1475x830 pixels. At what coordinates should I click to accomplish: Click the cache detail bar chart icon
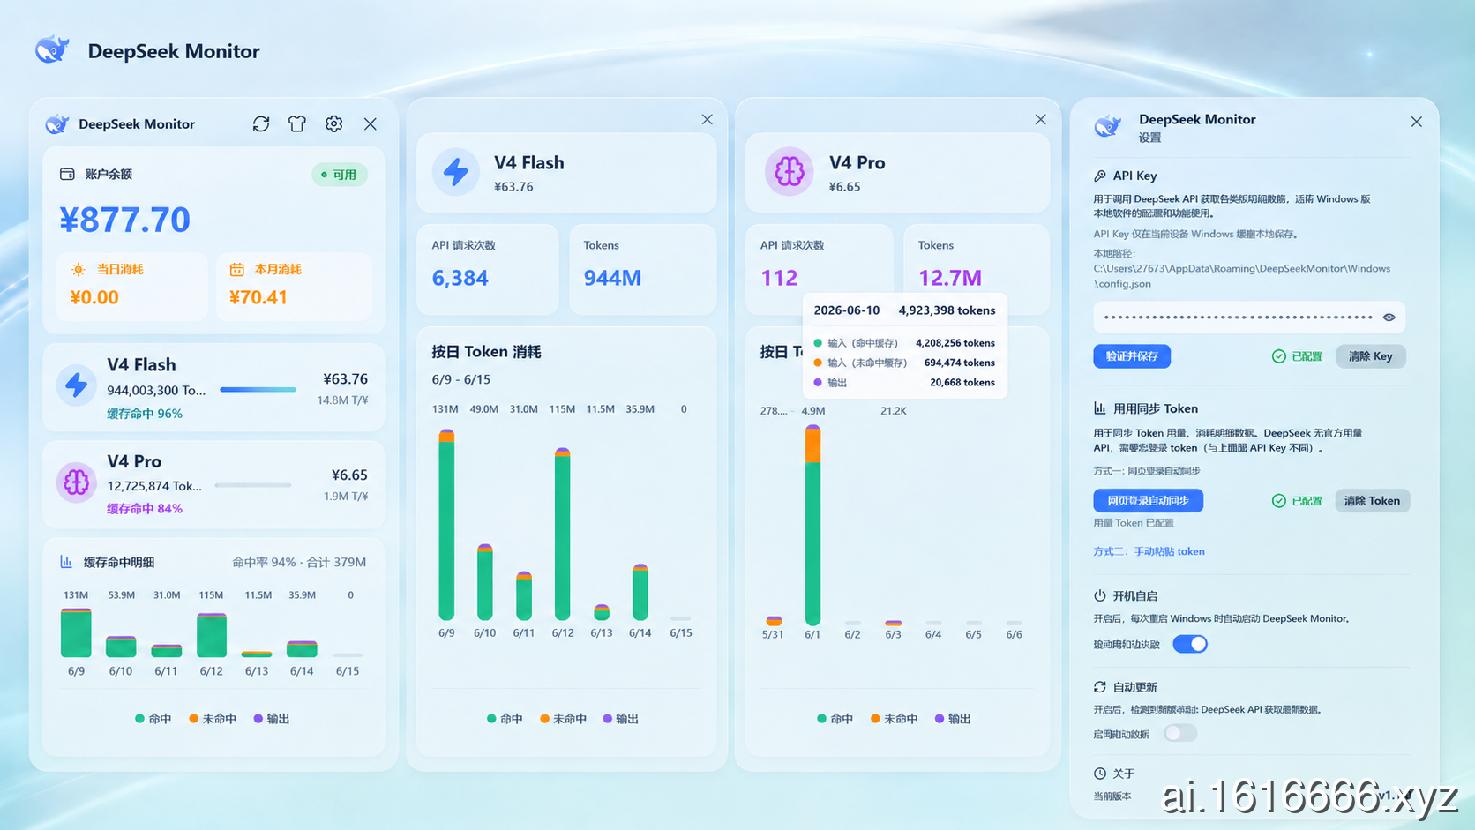[x=66, y=562]
